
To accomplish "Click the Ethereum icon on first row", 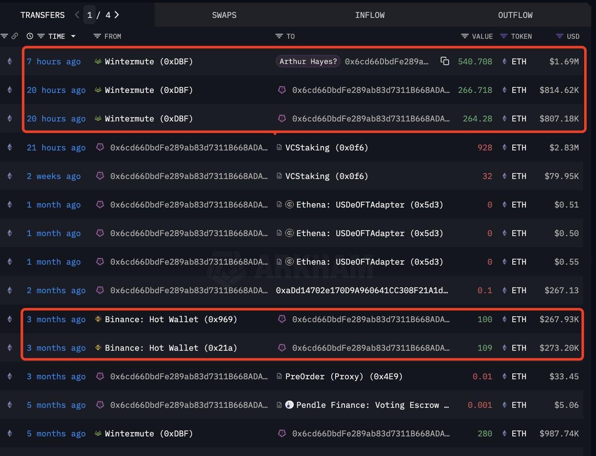I will point(10,61).
